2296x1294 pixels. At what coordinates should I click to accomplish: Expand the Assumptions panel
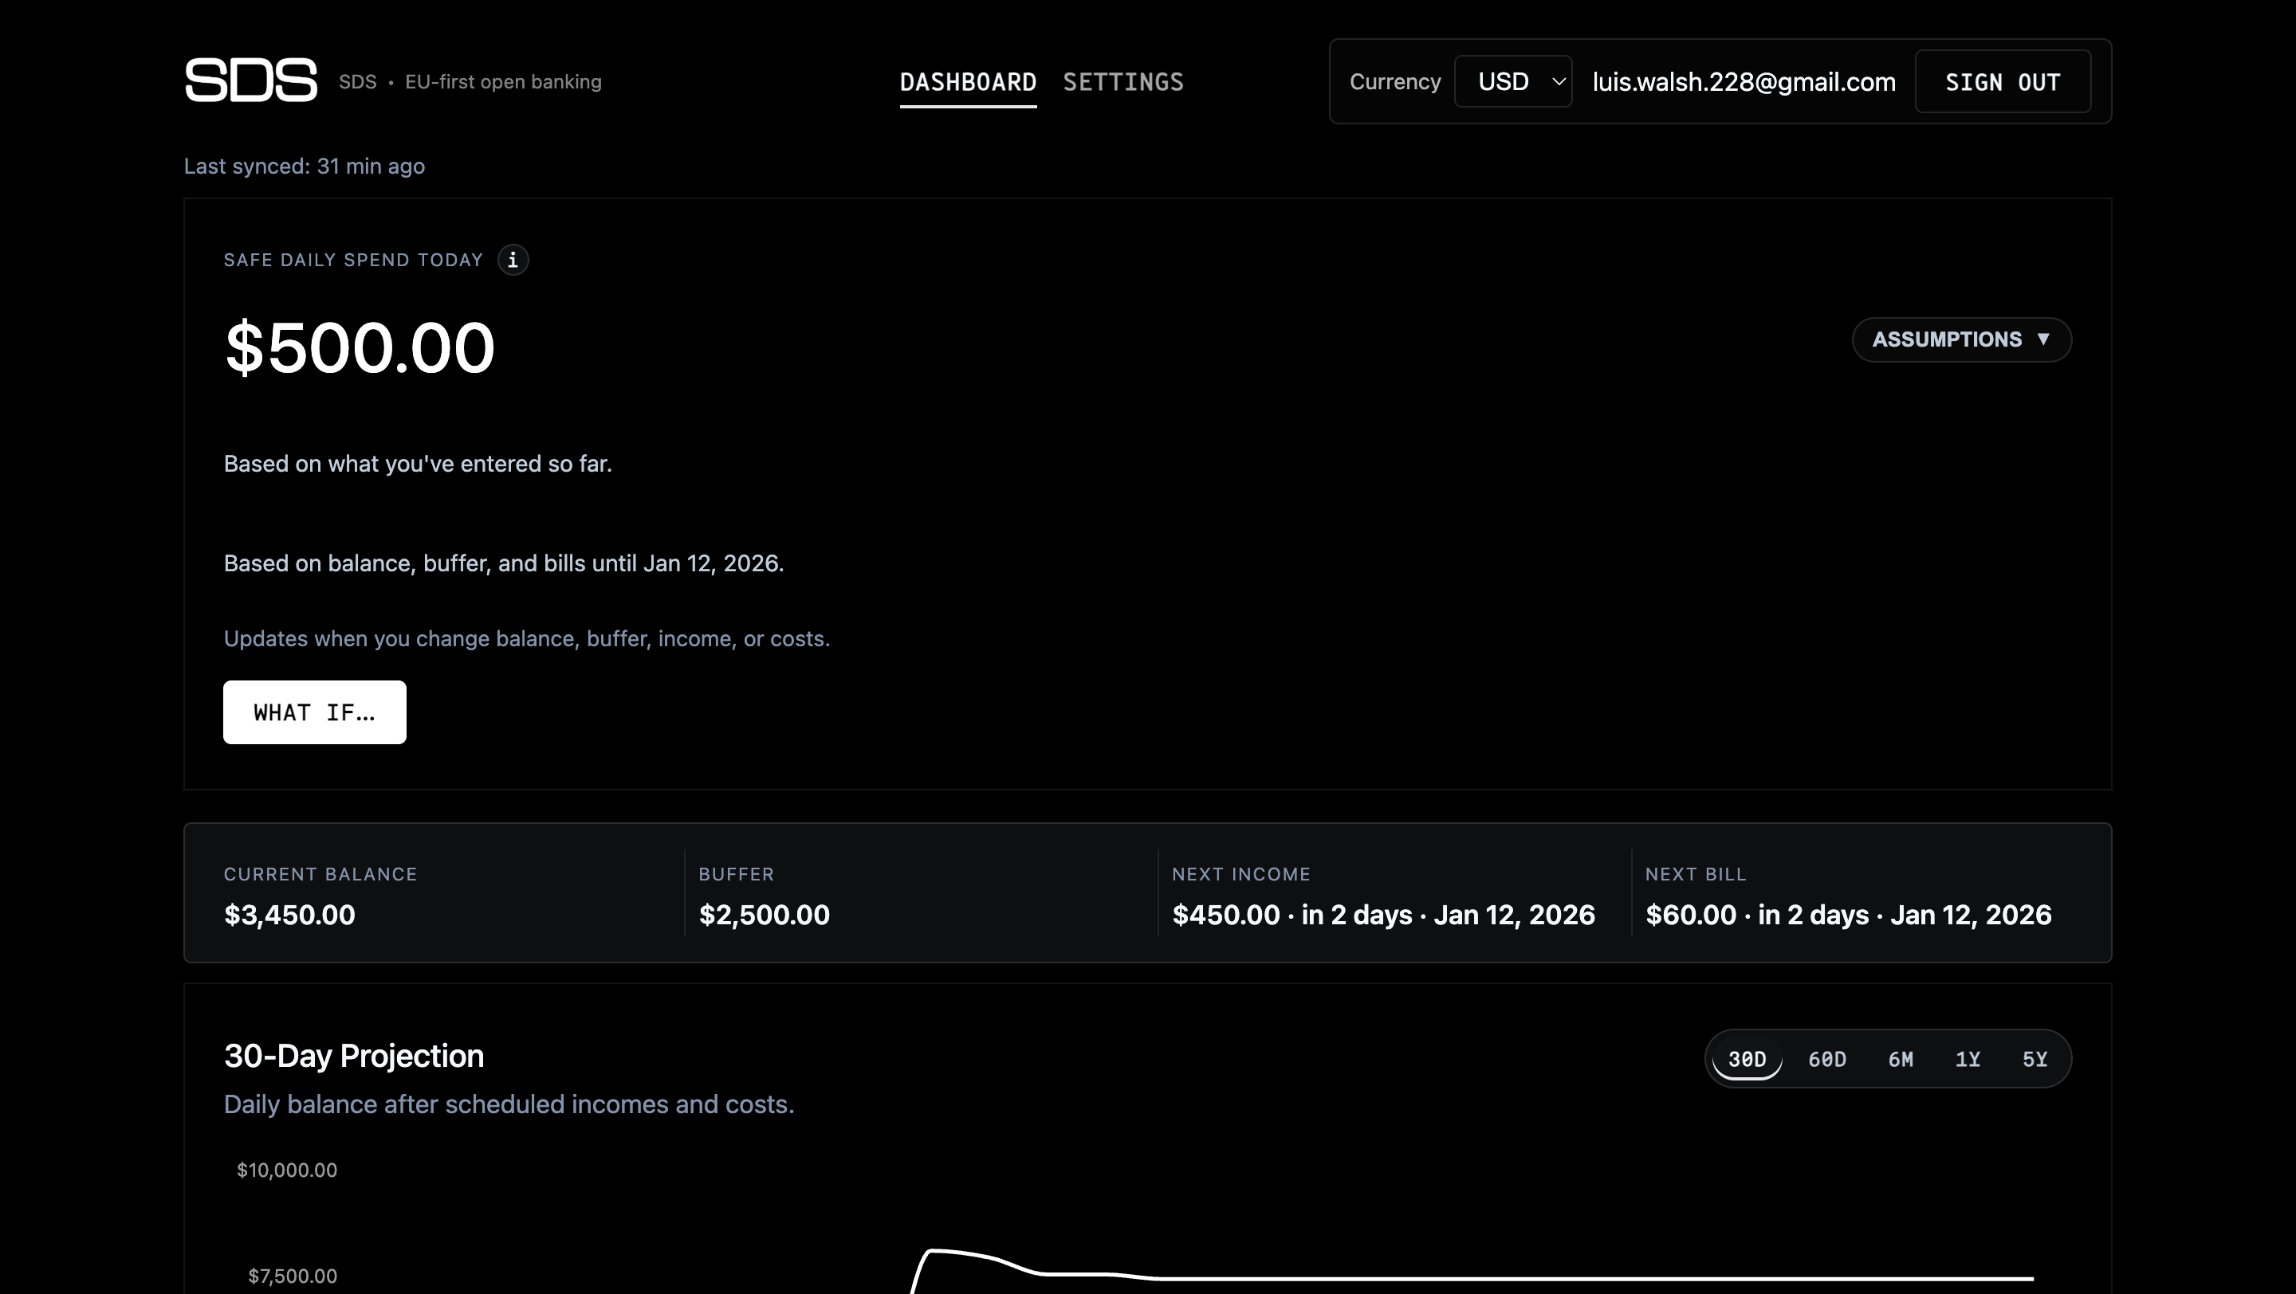(x=1962, y=339)
